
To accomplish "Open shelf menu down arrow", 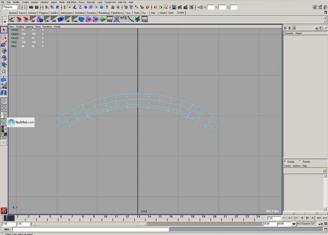I will point(4,22).
